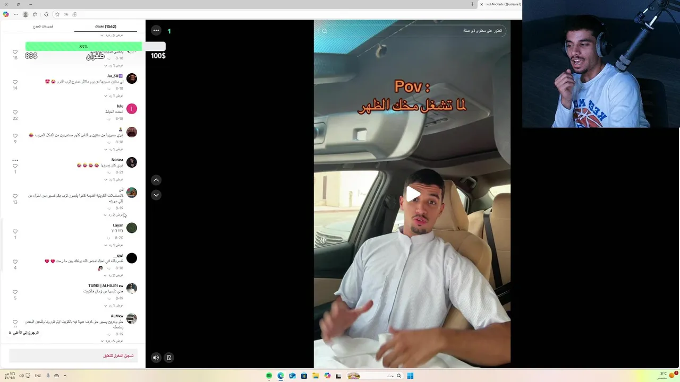Like the comment with 13 likes
This screenshot has width=680, height=382.
(x=15, y=196)
